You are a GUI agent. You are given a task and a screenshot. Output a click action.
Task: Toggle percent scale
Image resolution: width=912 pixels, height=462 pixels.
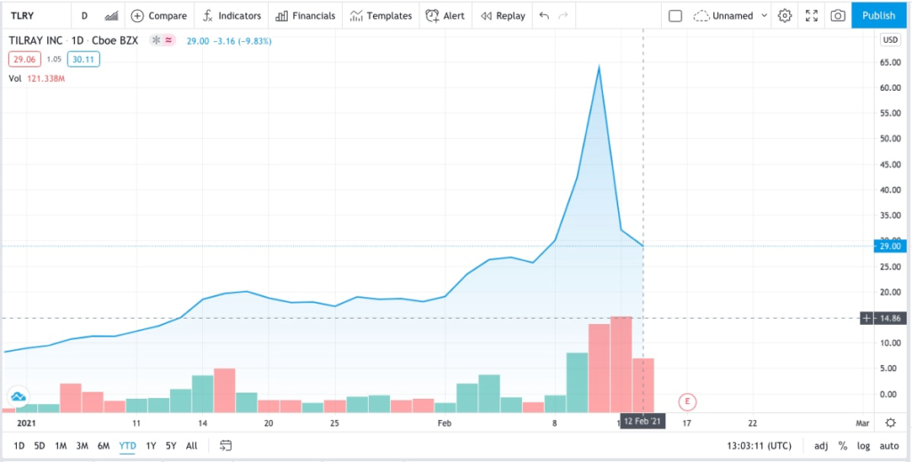point(843,446)
